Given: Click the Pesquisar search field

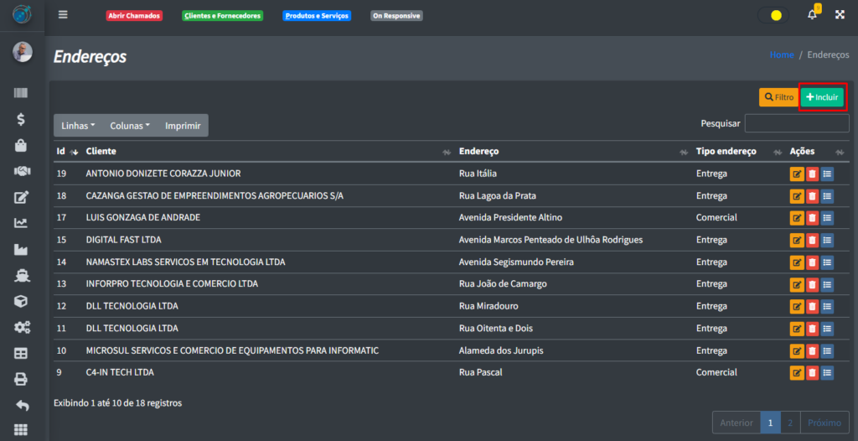Looking at the screenshot, I should [x=796, y=124].
